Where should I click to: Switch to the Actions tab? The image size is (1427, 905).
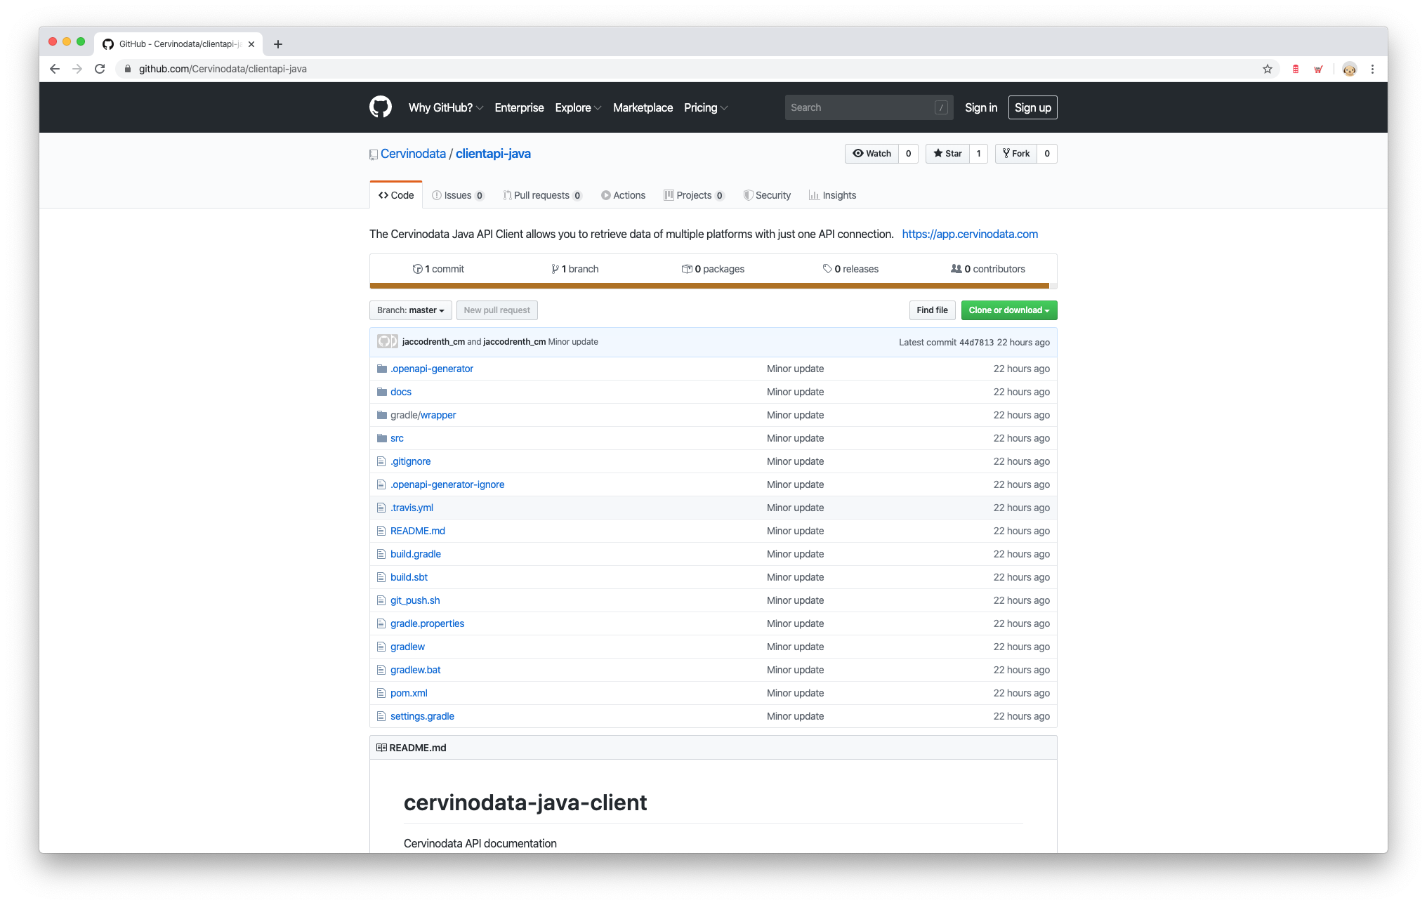tap(623, 195)
